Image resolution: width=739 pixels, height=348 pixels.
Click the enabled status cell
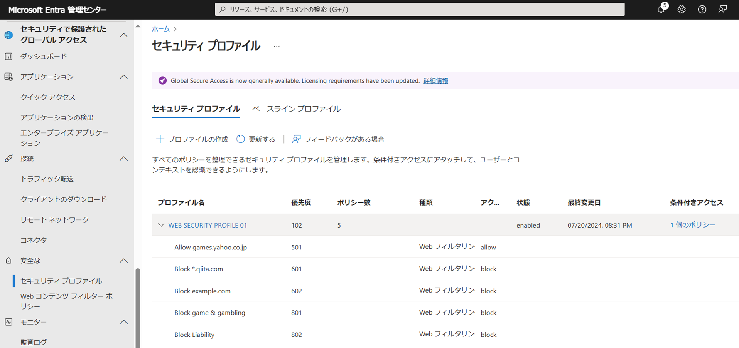click(x=528, y=225)
